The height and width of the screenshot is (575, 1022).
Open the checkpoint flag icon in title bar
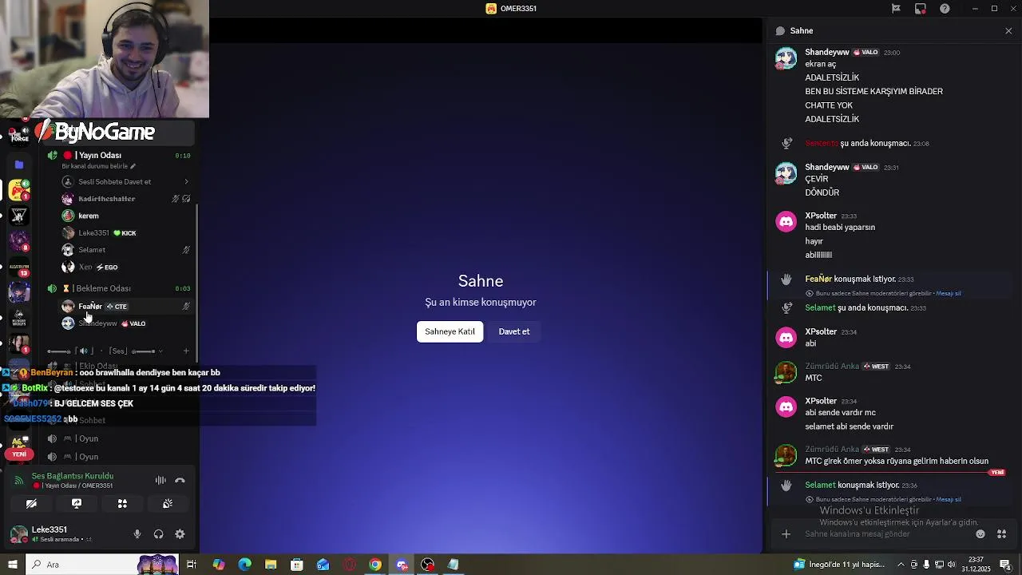[896, 9]
